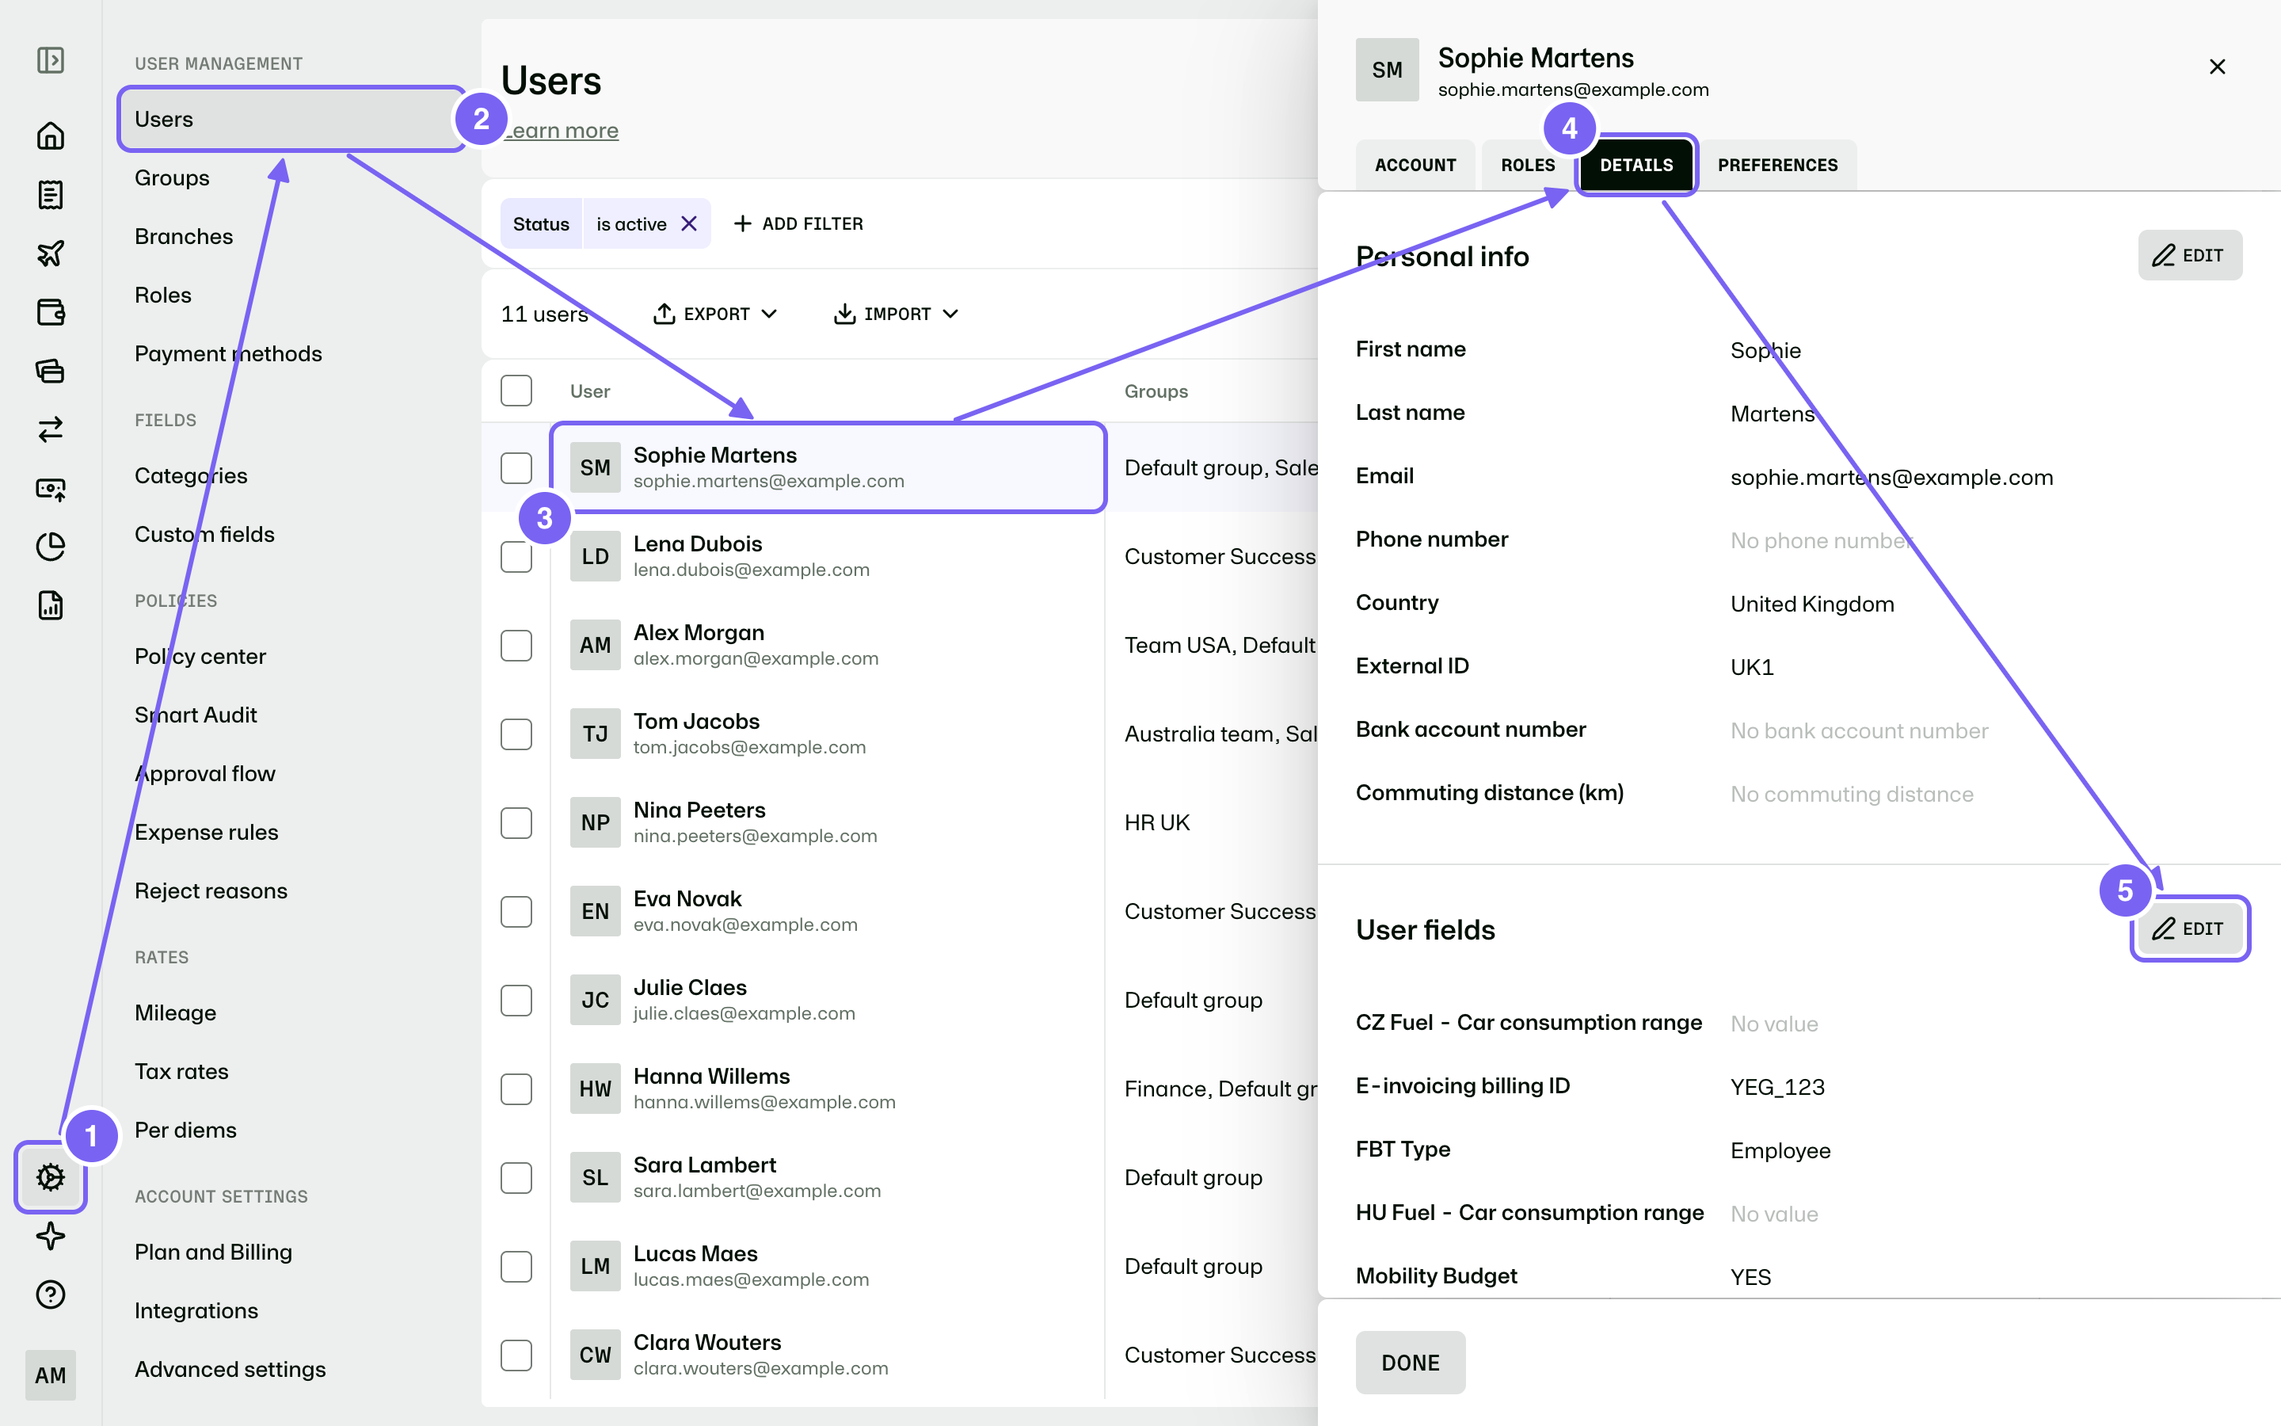Follow the Learn more link
This screenshot has width=2281, height=1426.
(x=560, y=130)
